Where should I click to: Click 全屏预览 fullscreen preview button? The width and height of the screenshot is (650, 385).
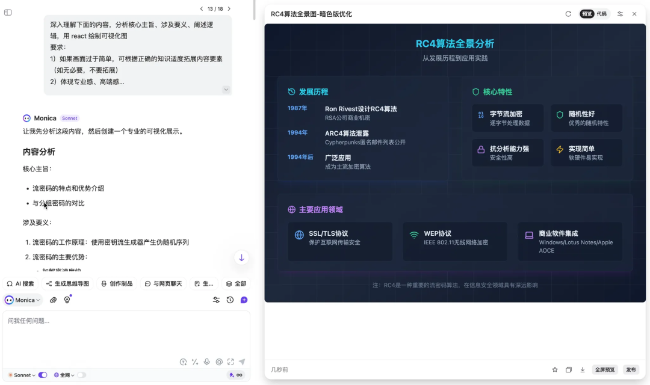point(605,370)
